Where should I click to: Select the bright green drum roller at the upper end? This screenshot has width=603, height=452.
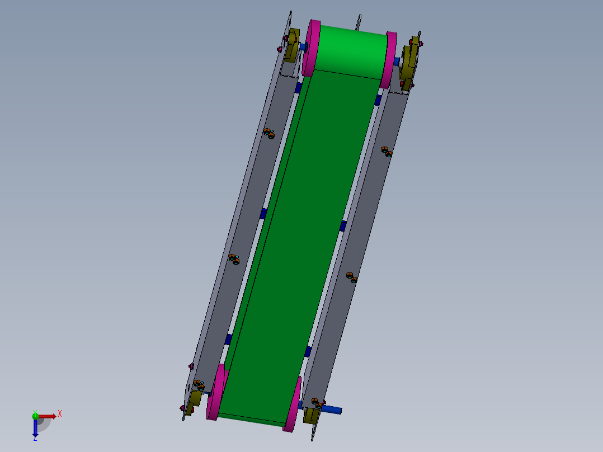[351, 52]
